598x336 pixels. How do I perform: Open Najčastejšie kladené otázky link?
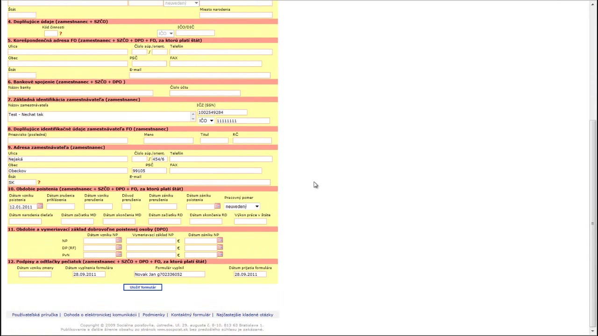click(x=245, y=315)
